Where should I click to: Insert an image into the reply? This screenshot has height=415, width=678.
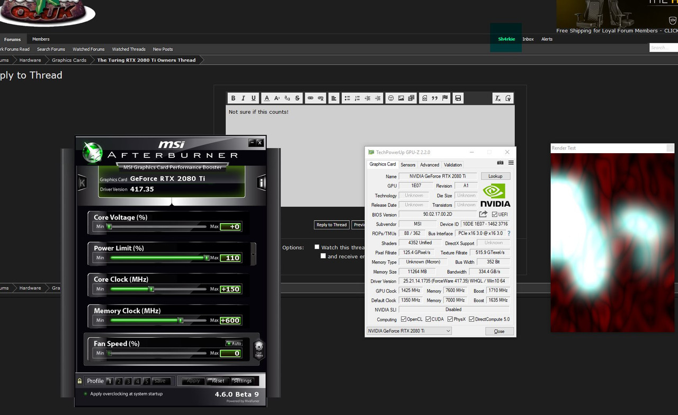click(x=401, y=98)
